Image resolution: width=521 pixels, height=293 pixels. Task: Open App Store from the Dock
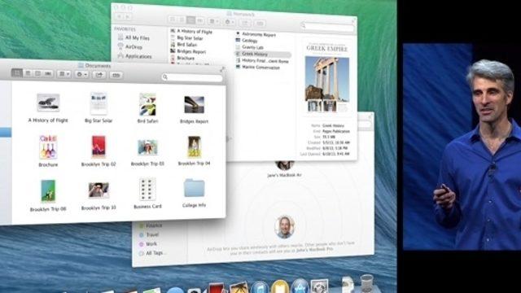[300, 286]
